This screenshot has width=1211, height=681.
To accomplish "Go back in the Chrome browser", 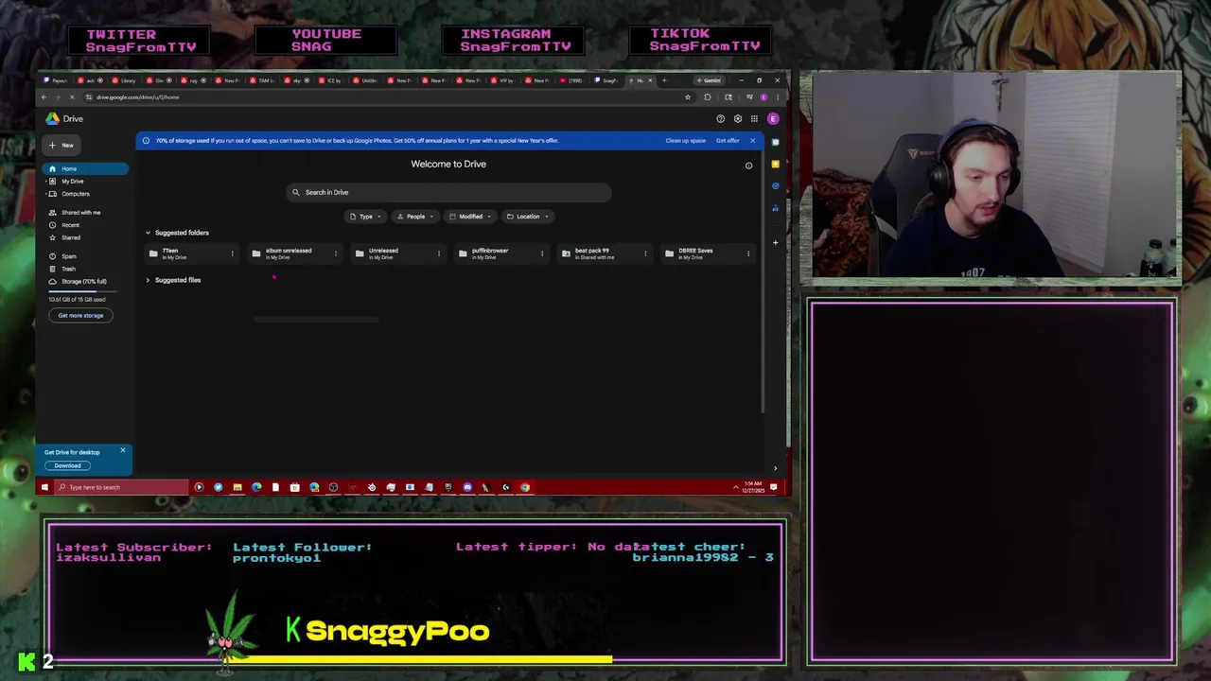I will (x=44, y=97).
